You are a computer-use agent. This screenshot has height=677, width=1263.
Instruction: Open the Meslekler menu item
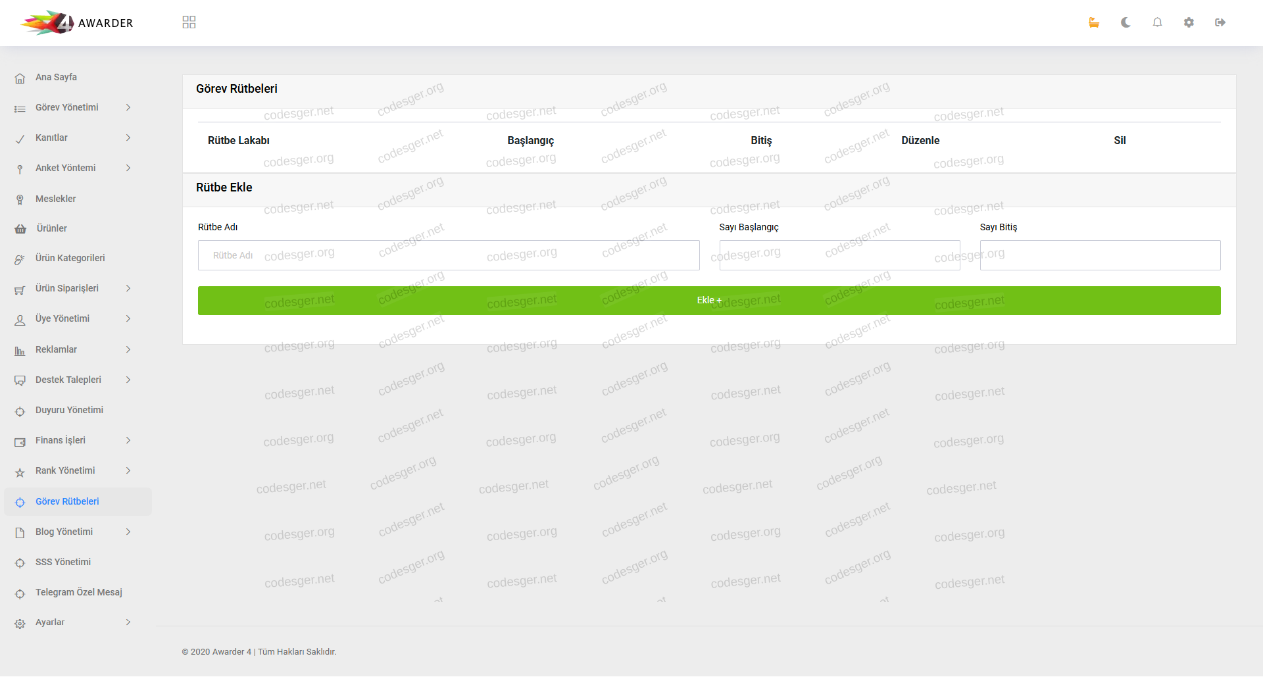[56, 199]
